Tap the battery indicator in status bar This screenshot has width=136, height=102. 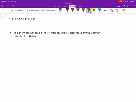134,1
